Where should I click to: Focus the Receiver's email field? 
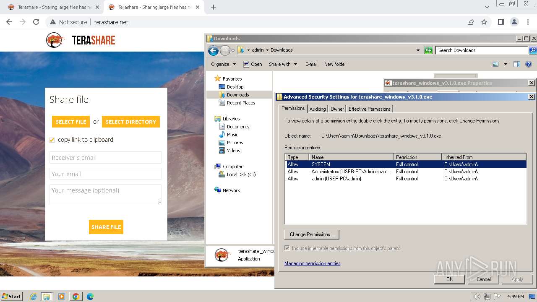tap(106, 158)
